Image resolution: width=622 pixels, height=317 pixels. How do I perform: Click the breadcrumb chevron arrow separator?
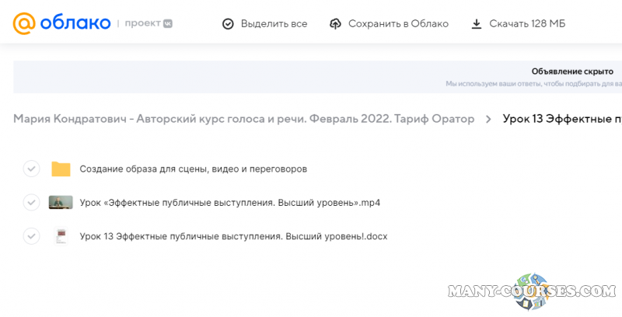point(488,119)
